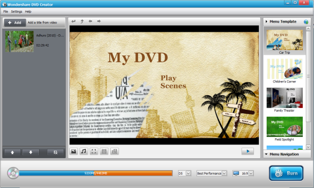Click the up-level arrow above preview
Screen dimensions: 314x188
tap(82, 21)
